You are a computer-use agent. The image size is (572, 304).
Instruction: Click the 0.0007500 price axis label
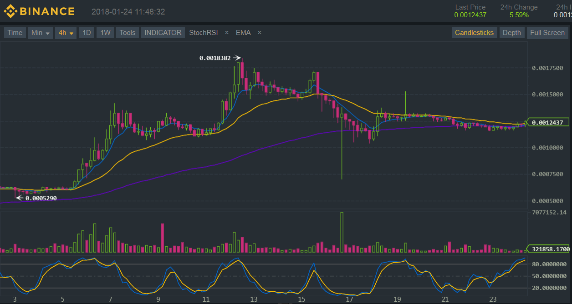click(x=547, y=174)
